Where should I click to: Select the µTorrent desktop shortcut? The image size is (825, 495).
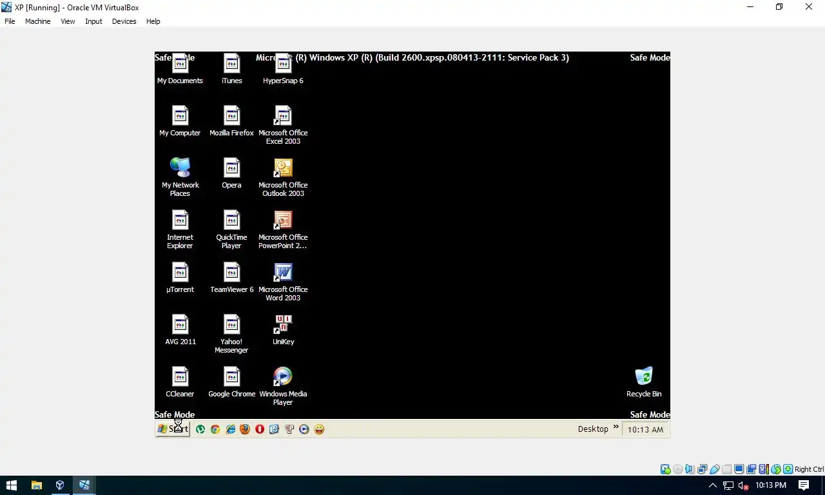(x=180, y=278)
